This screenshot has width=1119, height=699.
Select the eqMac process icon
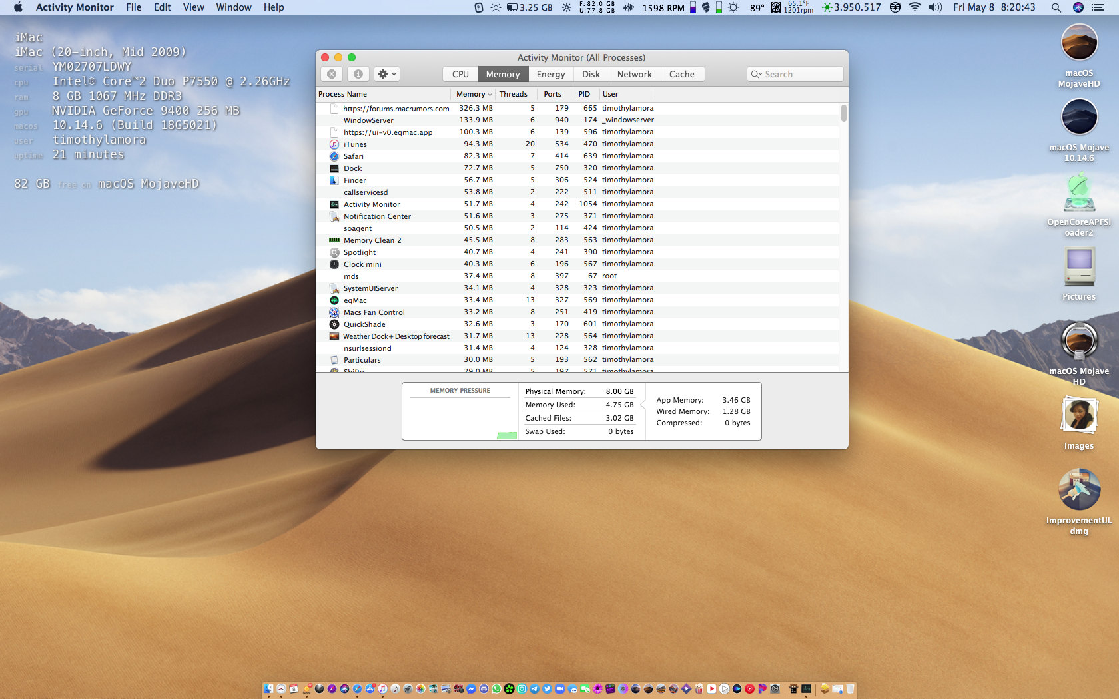point(334,300)
